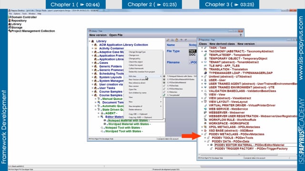Collapse the PODEV METACLASS node
This screenshot has height=171, width=305.
[x=202, y=134]
